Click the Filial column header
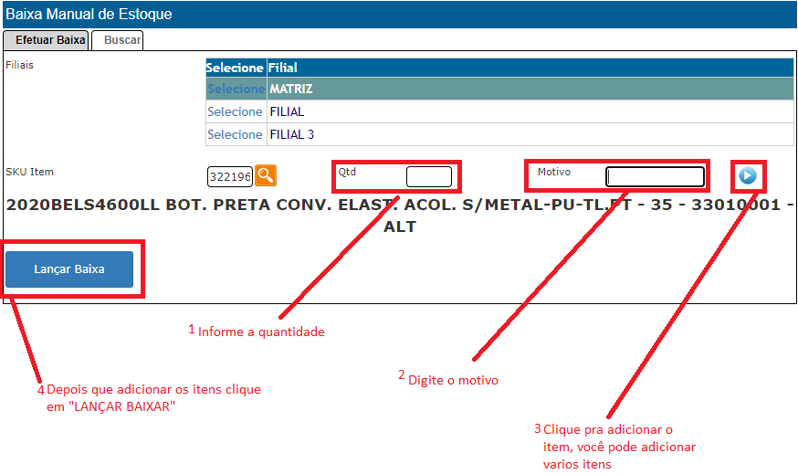The image size is (798, 474). [530, 68]
